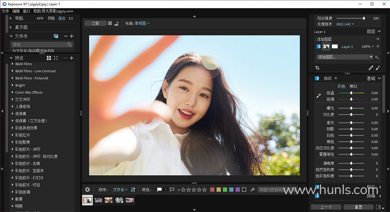Viewport: 390px width, 212px height.
Task: Filter by red color label
Action: tap(212, 190)
